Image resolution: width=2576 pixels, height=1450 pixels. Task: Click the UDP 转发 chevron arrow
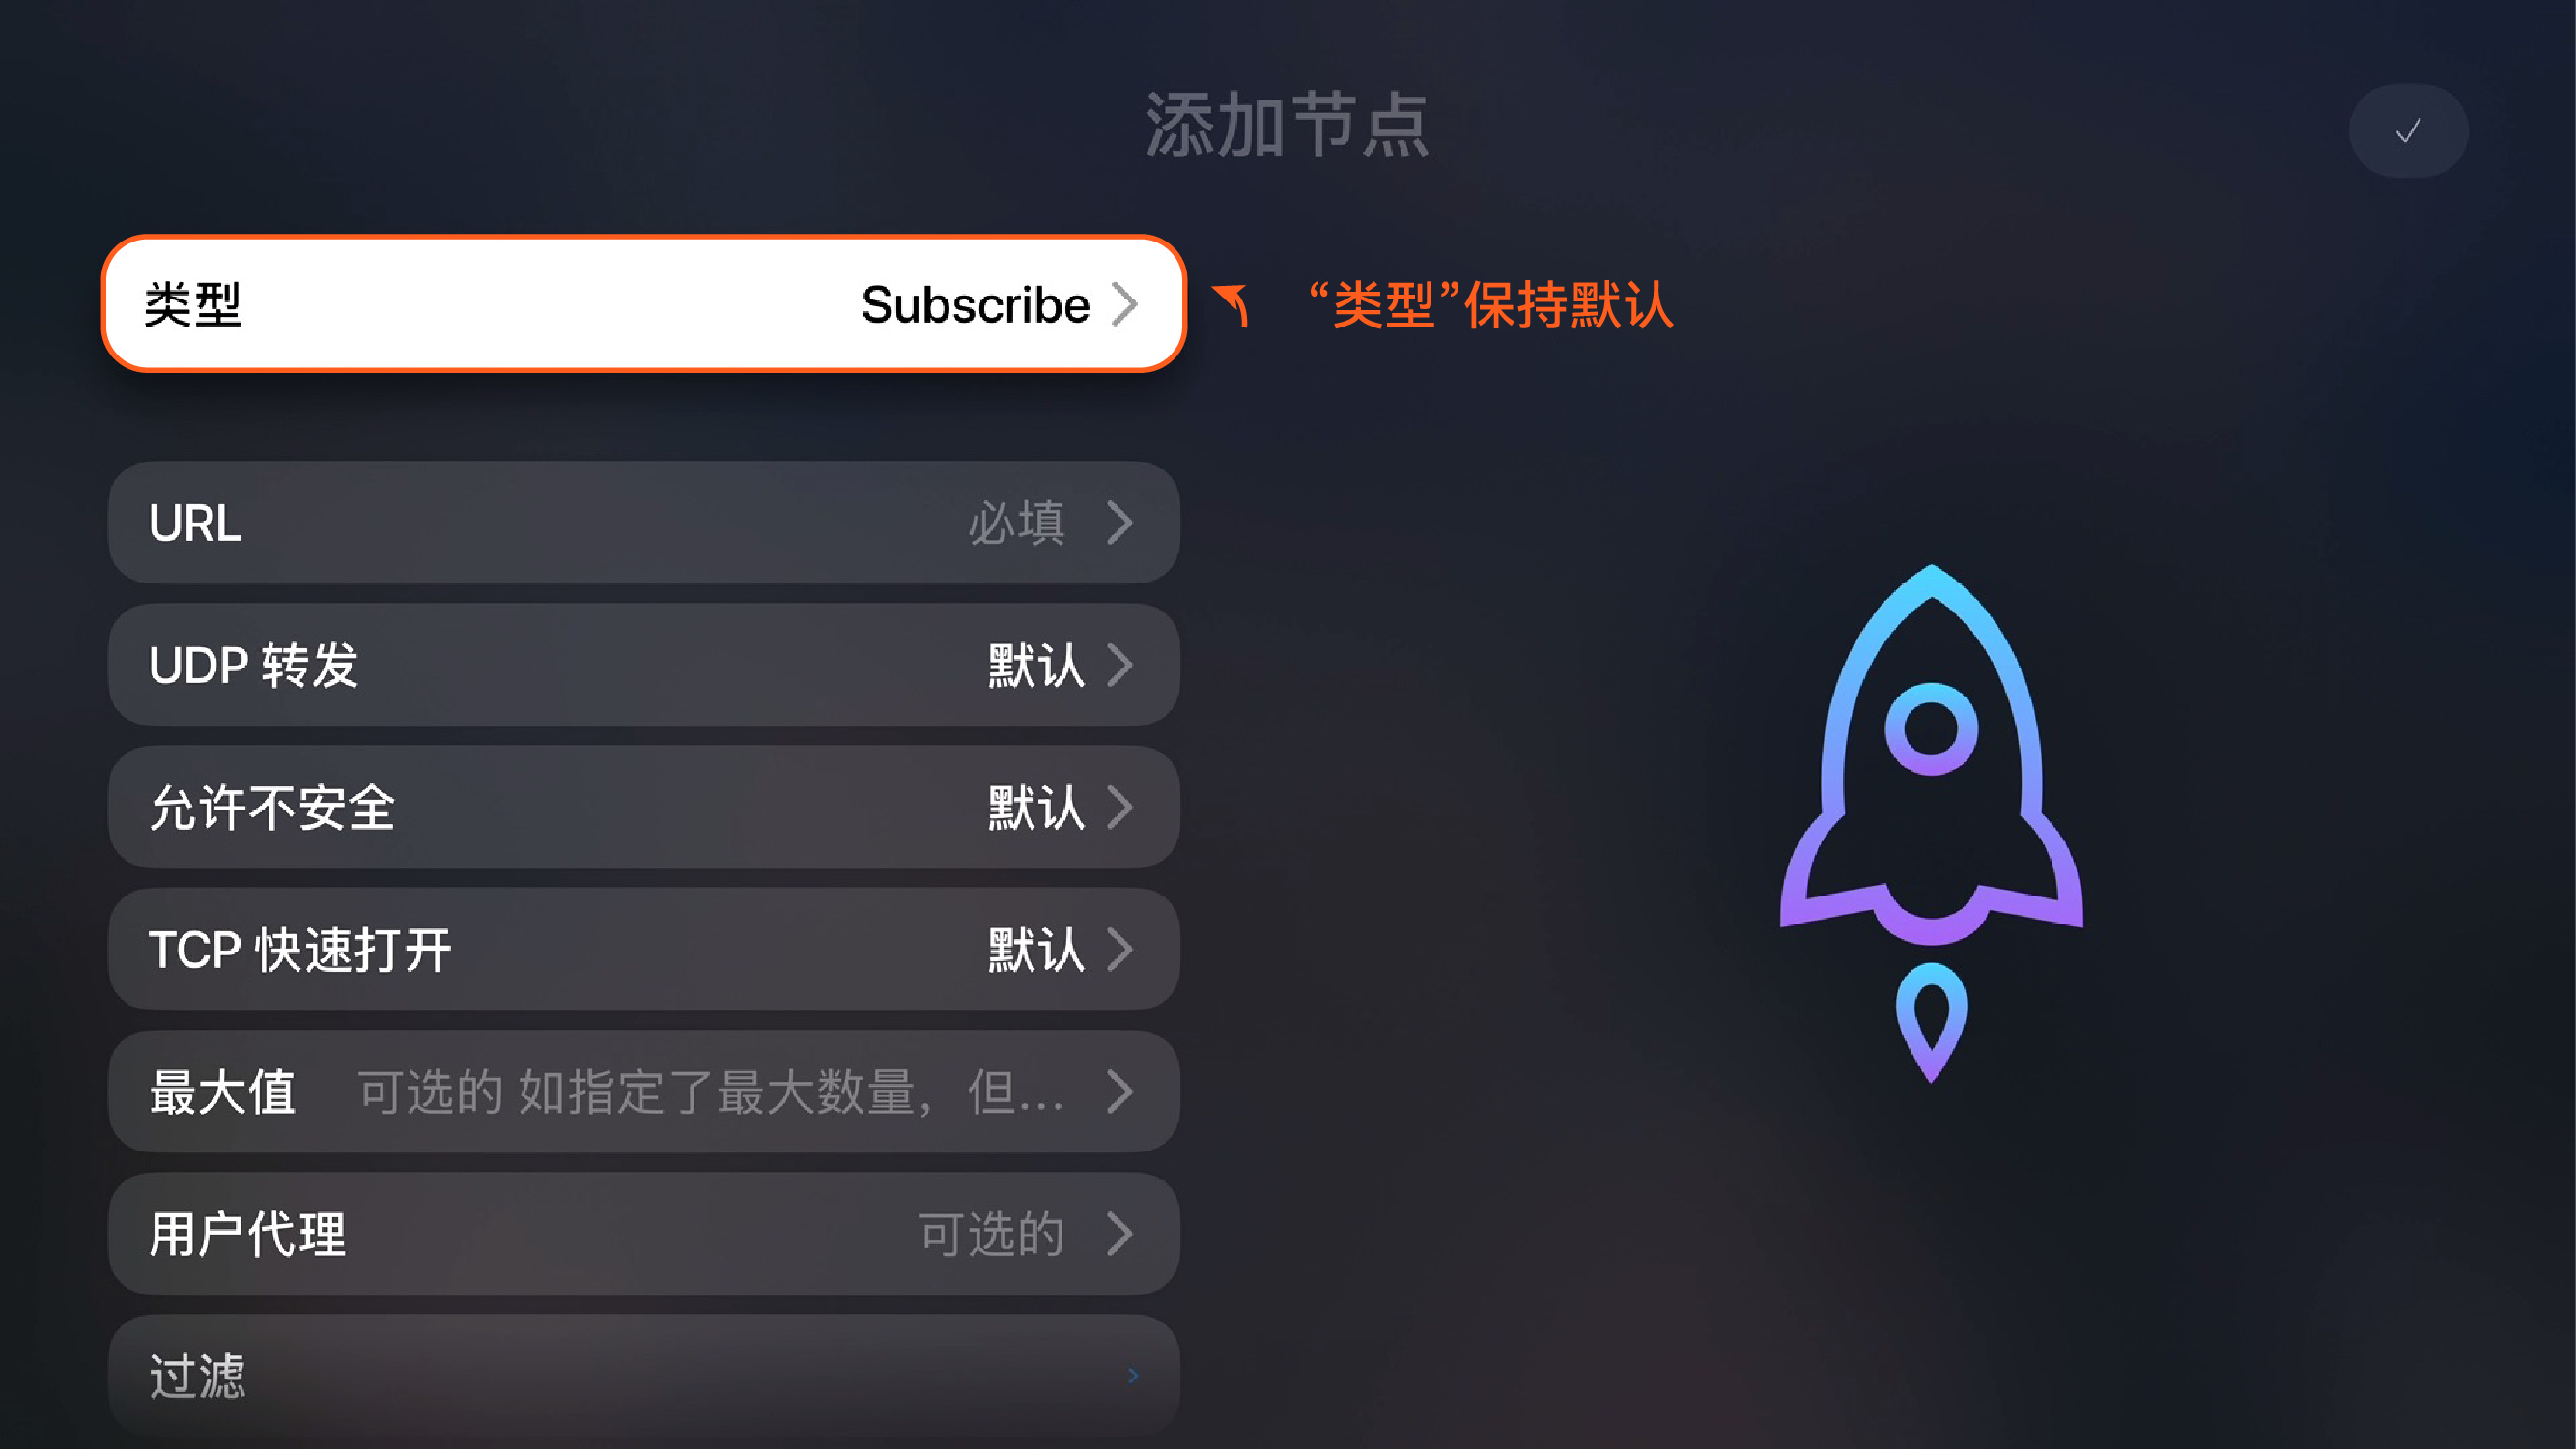(x=1121, y=665)
